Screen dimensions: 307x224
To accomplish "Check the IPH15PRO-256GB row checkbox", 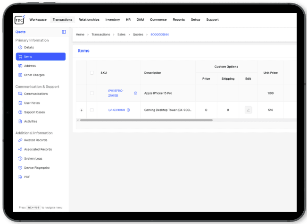I will coord(92,93).
